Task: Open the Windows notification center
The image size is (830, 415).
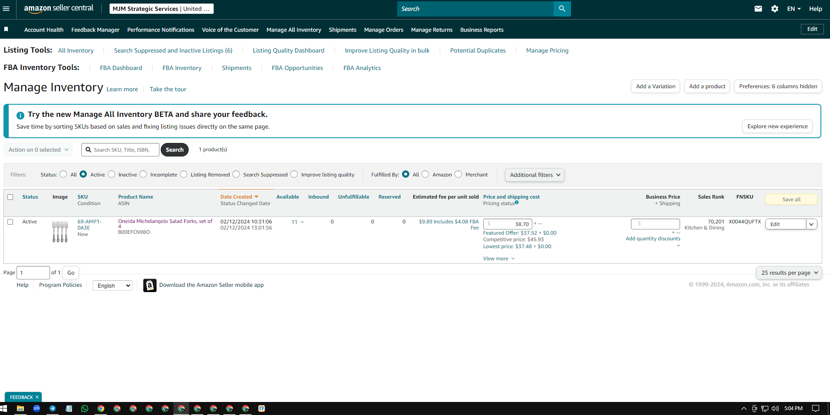Action: pyautogui.click(x=816, y=408)
